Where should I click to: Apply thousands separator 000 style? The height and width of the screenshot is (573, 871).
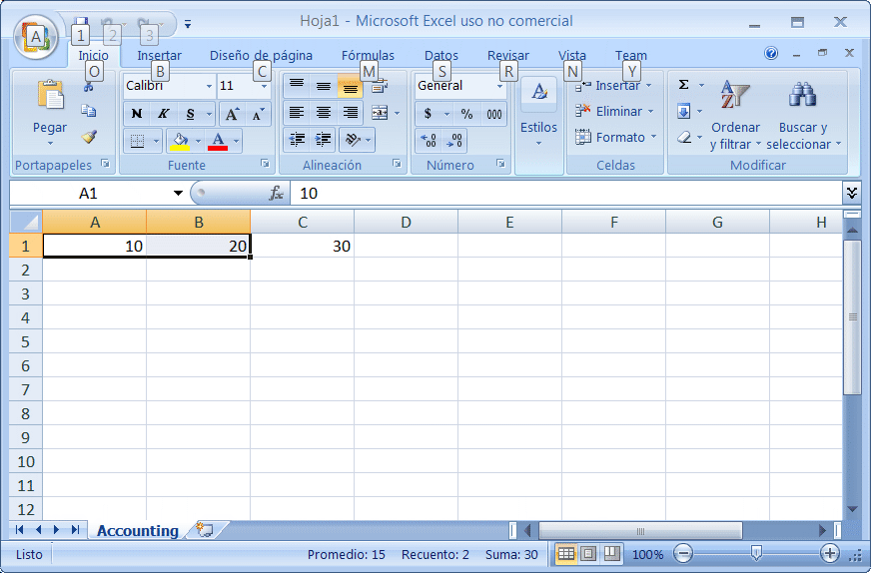[493, 114]
